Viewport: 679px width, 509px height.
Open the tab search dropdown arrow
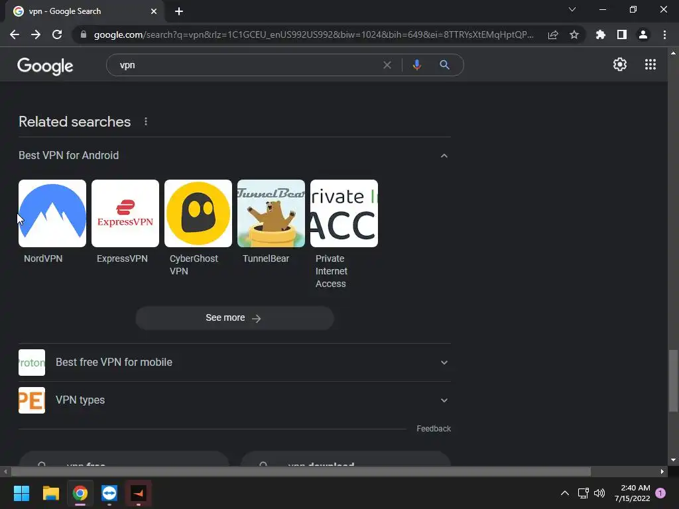tap(572, 9)
